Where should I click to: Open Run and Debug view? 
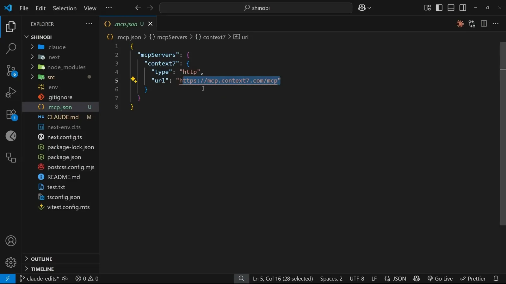tap(11, 92)
